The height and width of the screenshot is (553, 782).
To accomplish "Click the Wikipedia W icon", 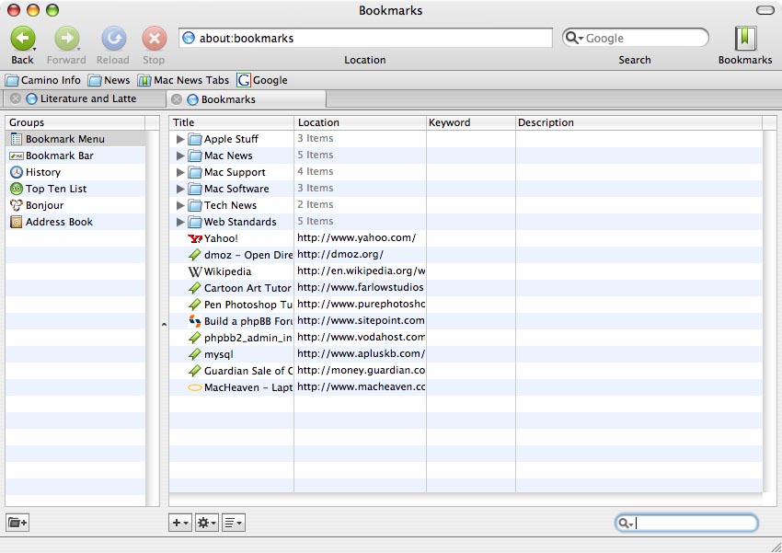I will (x=195, y=271).
